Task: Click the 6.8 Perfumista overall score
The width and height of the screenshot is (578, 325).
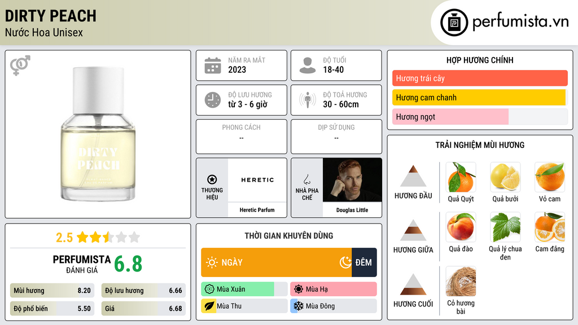Action: coord(128,264)
